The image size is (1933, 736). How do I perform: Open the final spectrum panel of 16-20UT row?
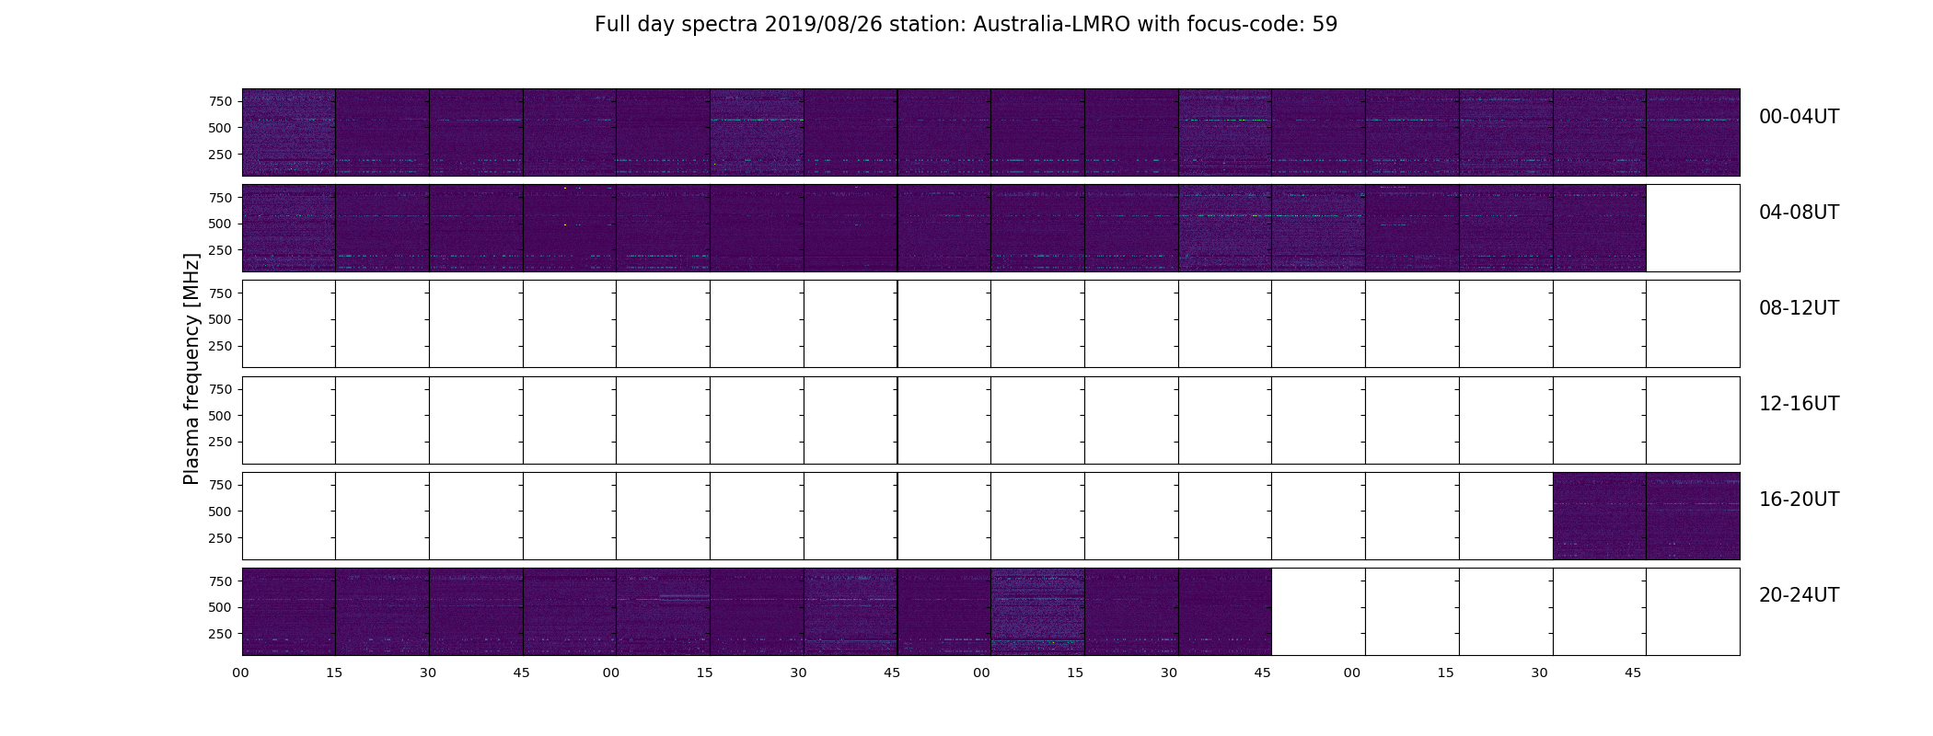[x=1693, y=516]
